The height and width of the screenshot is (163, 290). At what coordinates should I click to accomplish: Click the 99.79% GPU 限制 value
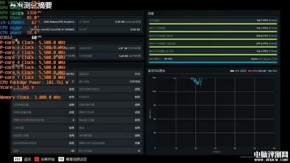tap(168, 59)
